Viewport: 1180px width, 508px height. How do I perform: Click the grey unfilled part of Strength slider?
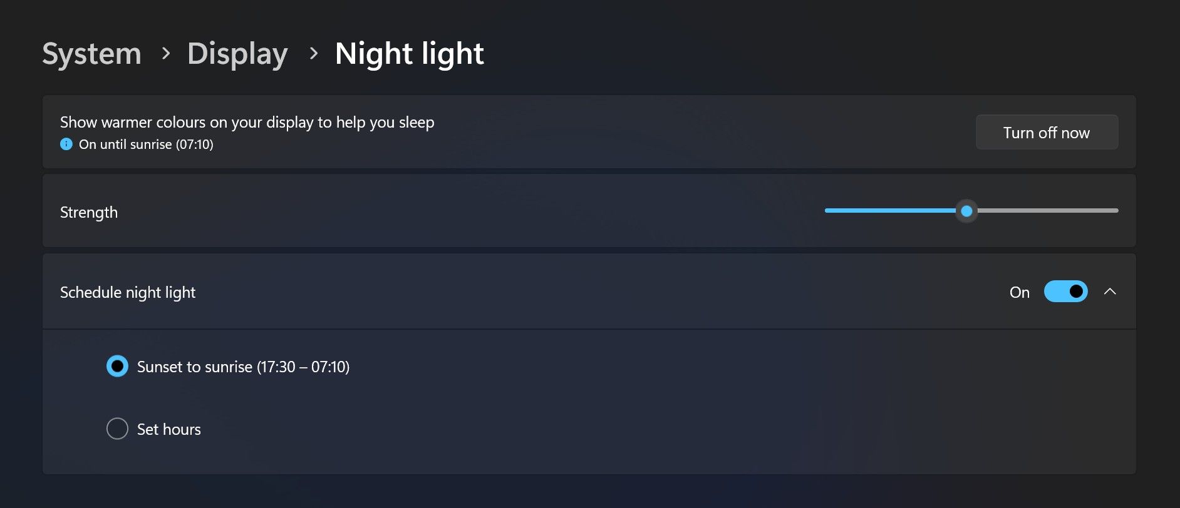(1047, 211)
